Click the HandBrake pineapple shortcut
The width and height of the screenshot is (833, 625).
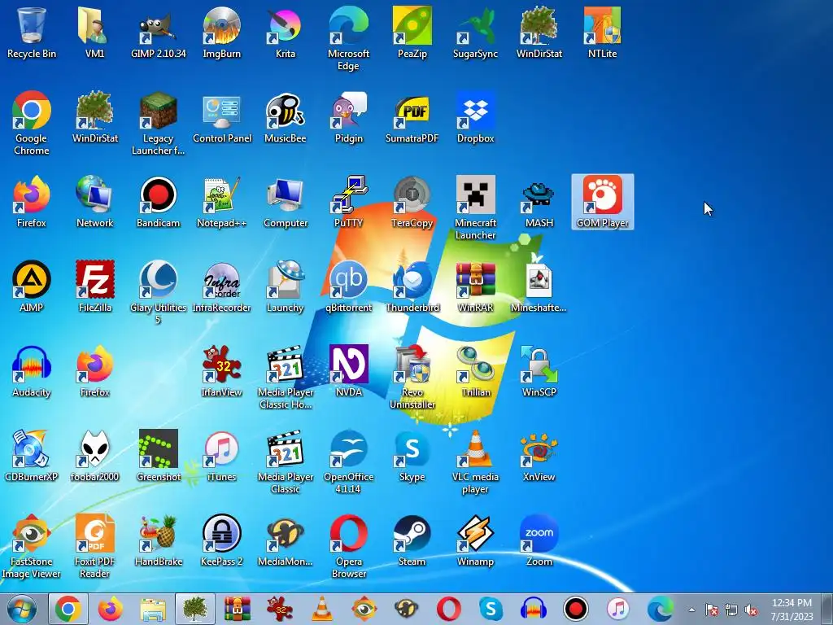point(159,541)
